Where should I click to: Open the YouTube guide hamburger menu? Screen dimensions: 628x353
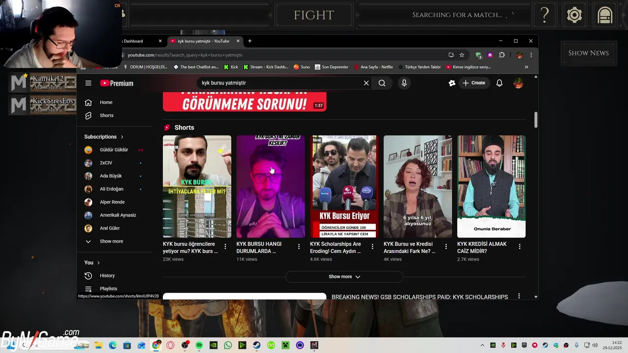click(88, 83)
